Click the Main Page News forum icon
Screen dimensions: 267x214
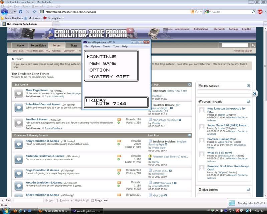click(19, 94)
